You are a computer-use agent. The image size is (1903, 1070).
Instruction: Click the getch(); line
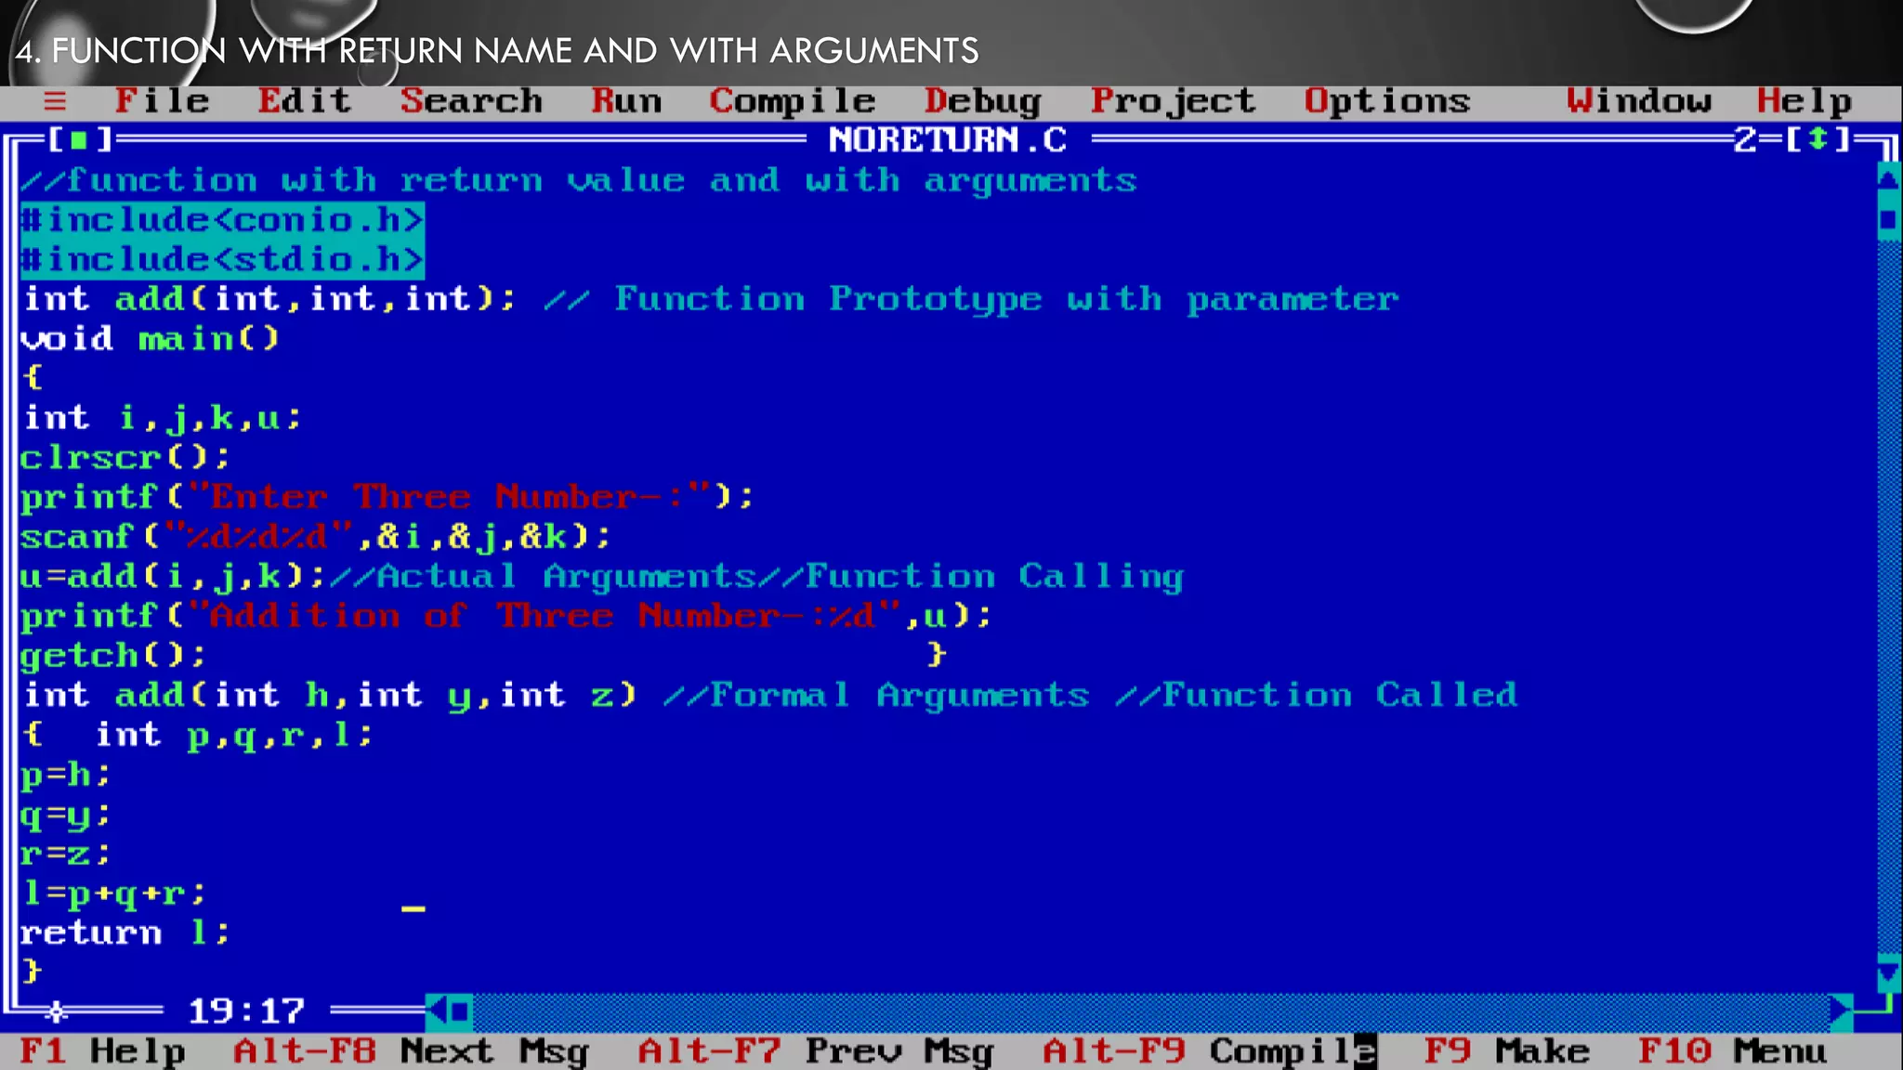[x=113, y=657]
